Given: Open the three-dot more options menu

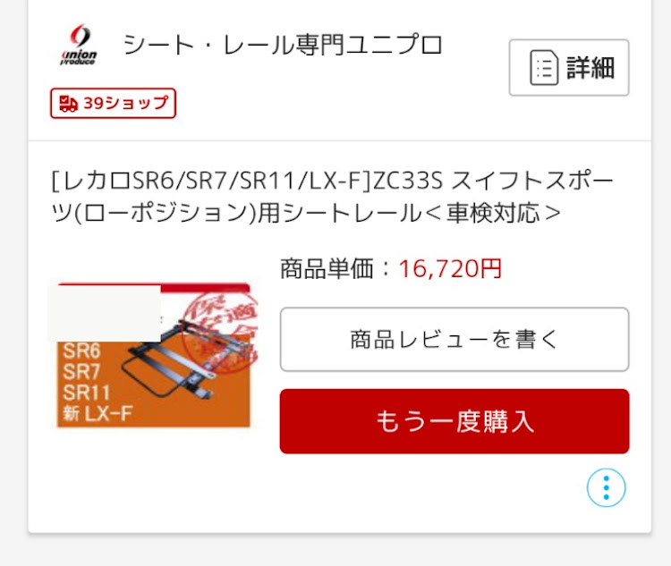Looking at the screenshot, I should [606, 487].
